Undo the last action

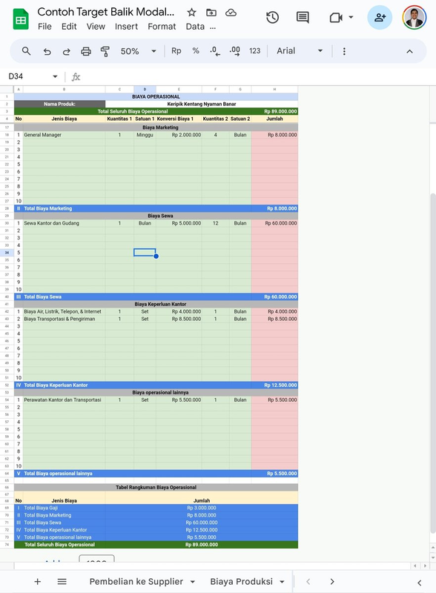[x=47, y=51]
